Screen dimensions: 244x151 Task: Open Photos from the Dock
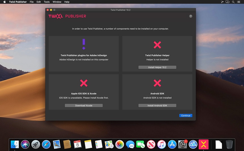tap(119, 144)
